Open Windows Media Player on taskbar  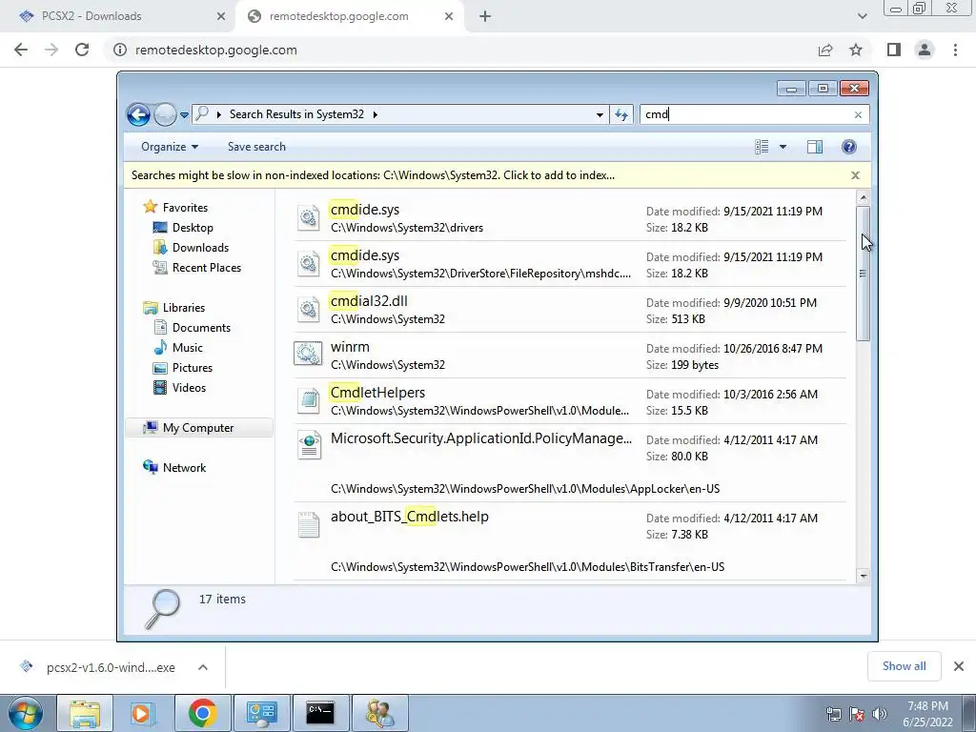pos(143,713)
